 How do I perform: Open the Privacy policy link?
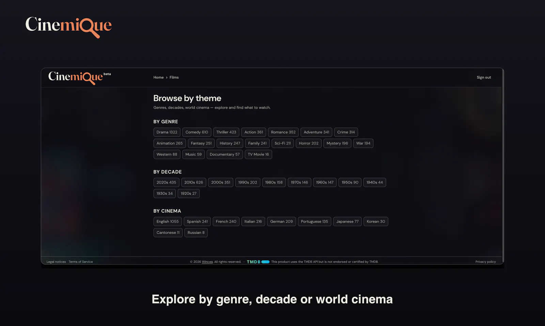click(485, 262)
